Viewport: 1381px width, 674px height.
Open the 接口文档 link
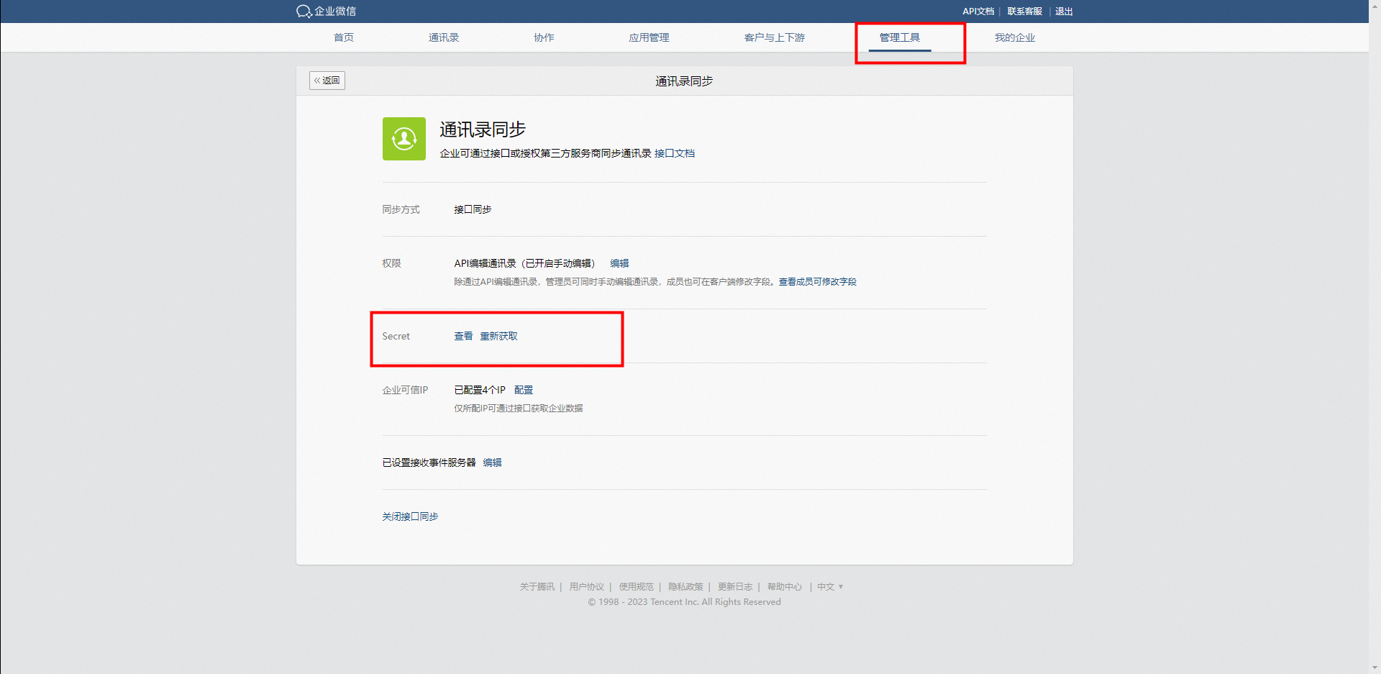(x=674, y=153)
